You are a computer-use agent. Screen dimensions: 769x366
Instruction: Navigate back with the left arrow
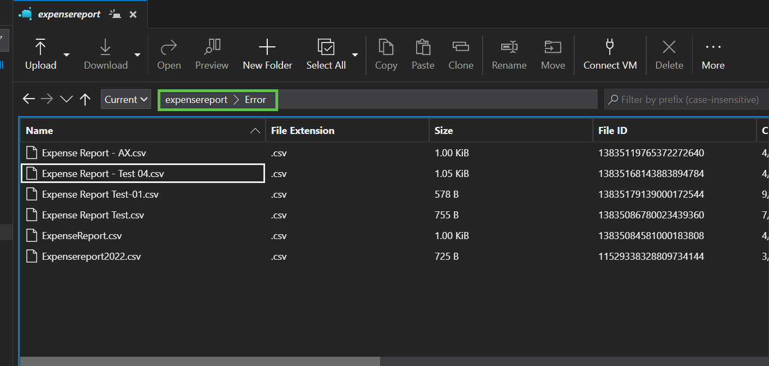(x=29, y=99)
